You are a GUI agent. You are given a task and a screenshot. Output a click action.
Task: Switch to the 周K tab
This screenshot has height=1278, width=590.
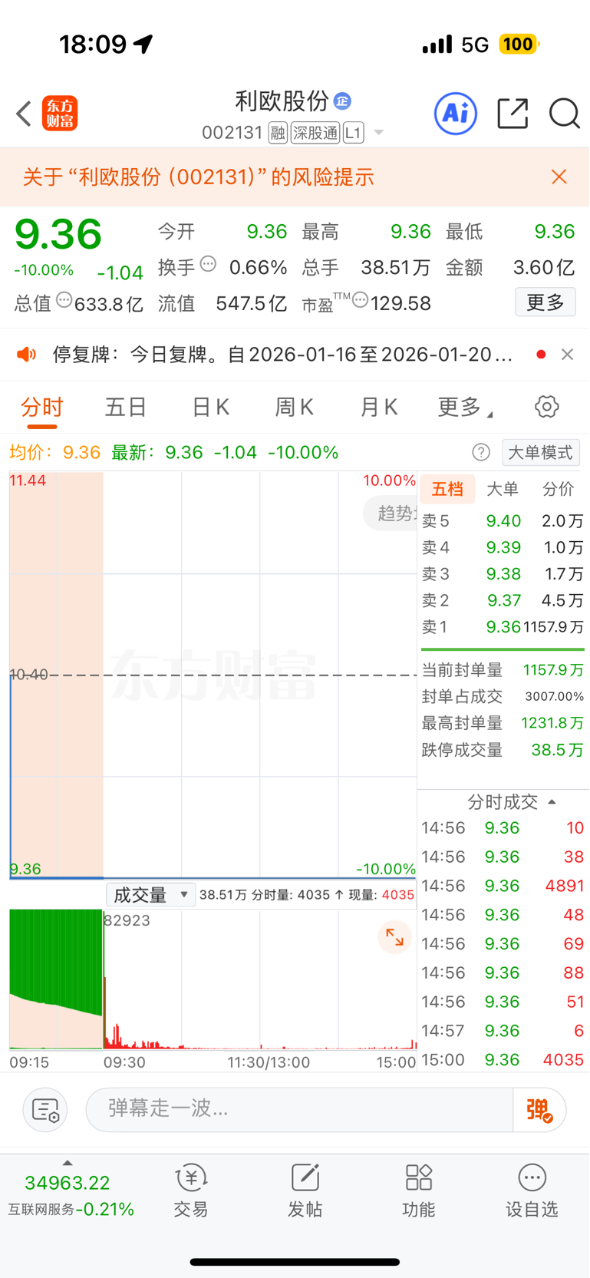[x=295, y=407]
